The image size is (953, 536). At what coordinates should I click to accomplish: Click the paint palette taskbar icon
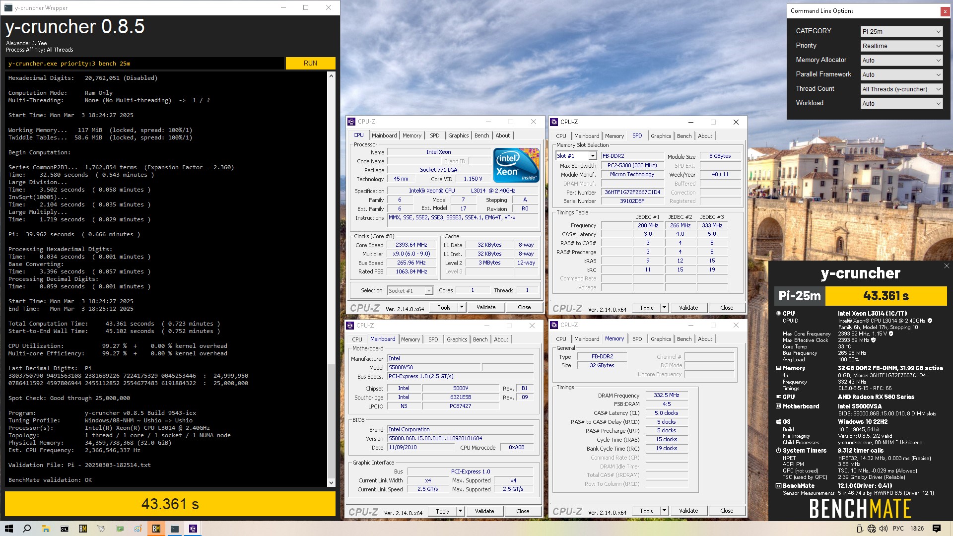[138, 529]
